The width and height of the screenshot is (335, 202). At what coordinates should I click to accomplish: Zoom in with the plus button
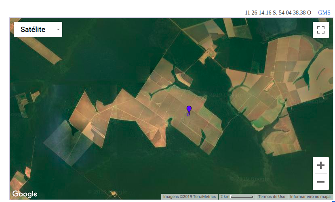[321, 165]
